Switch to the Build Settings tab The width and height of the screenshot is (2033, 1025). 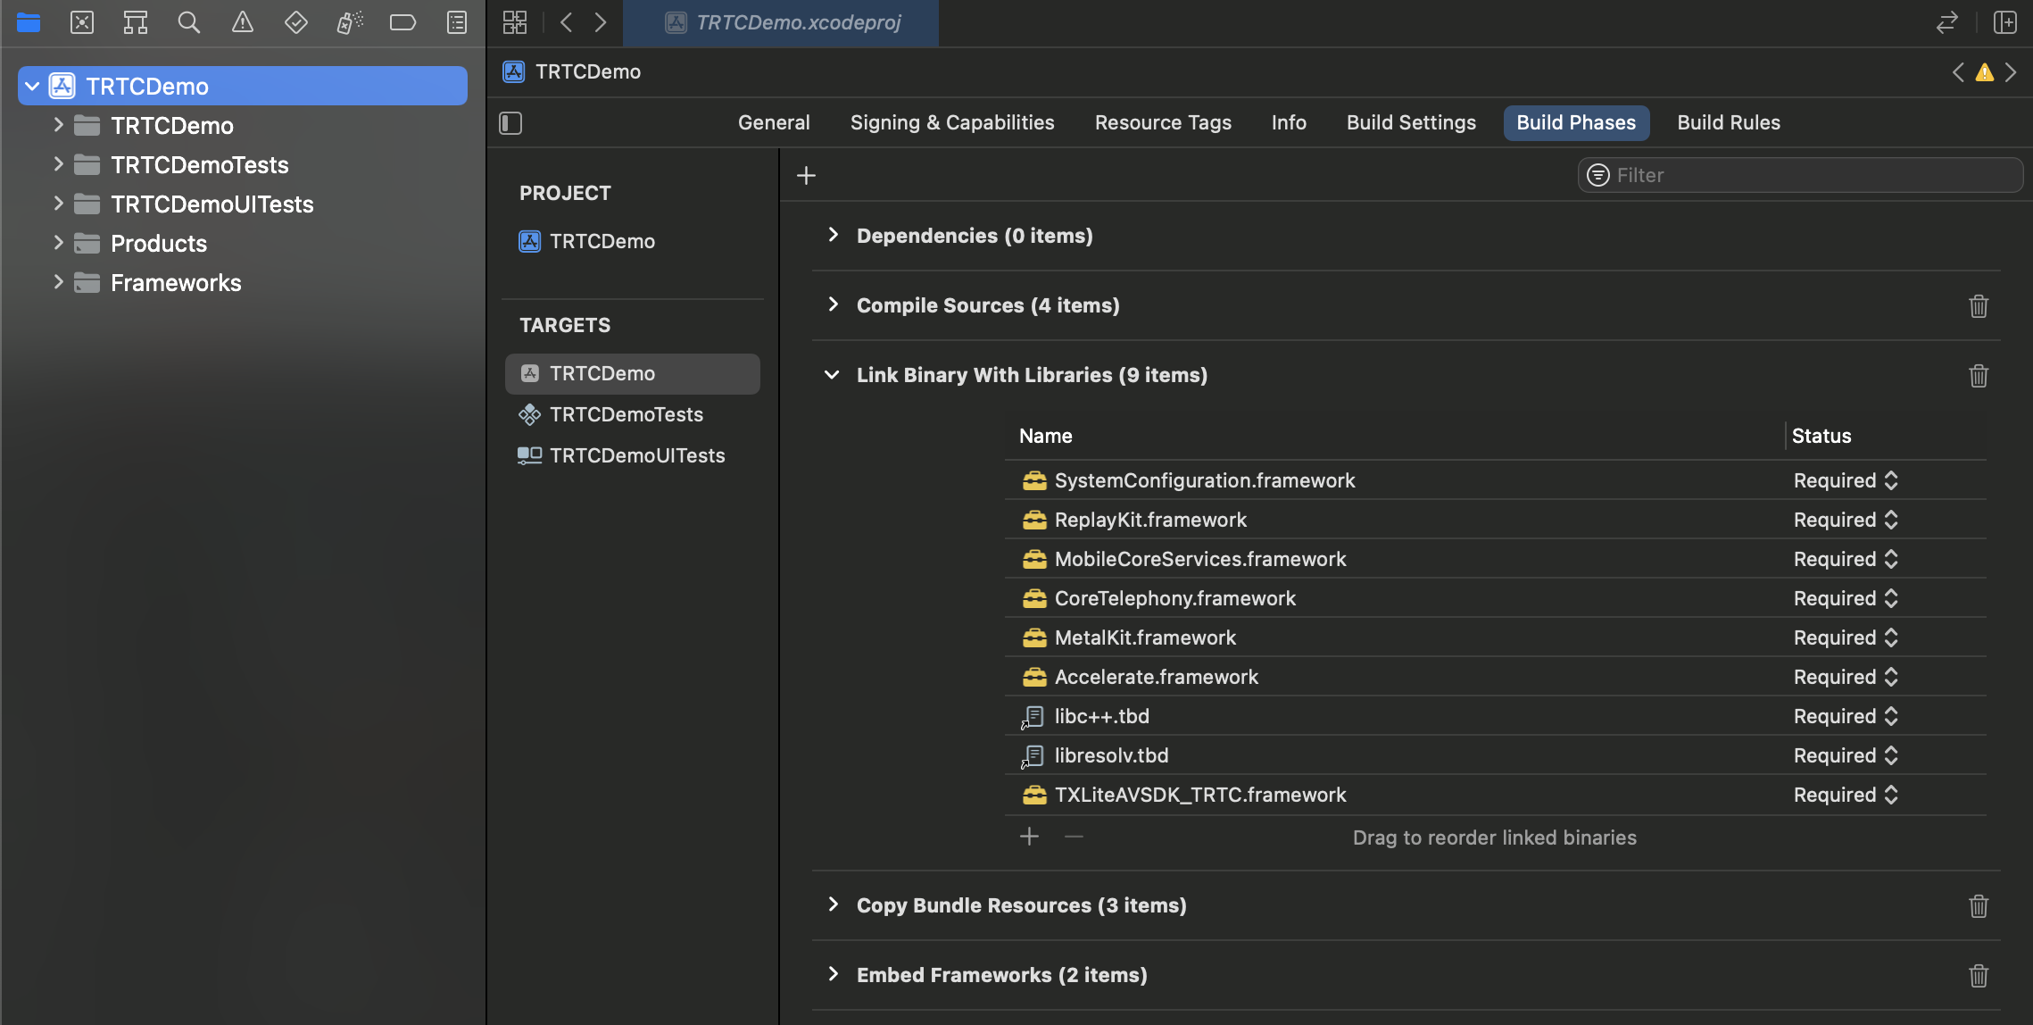(x=1411, y=122)
